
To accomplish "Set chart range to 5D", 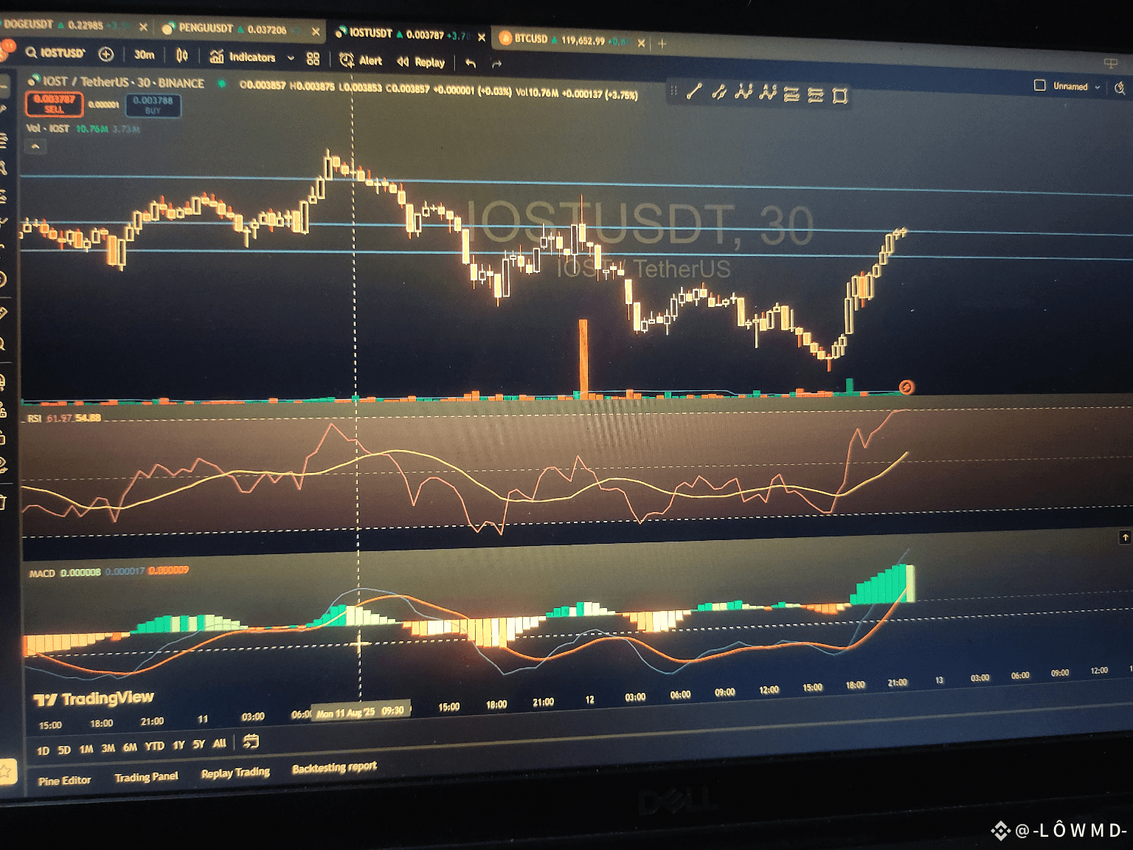I will tap(64, 750).
